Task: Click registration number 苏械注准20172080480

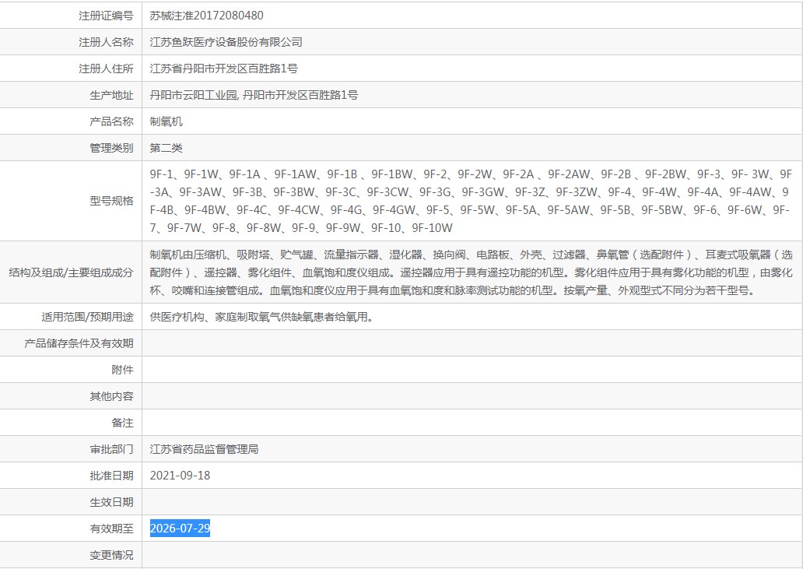Action: (206, 16)
